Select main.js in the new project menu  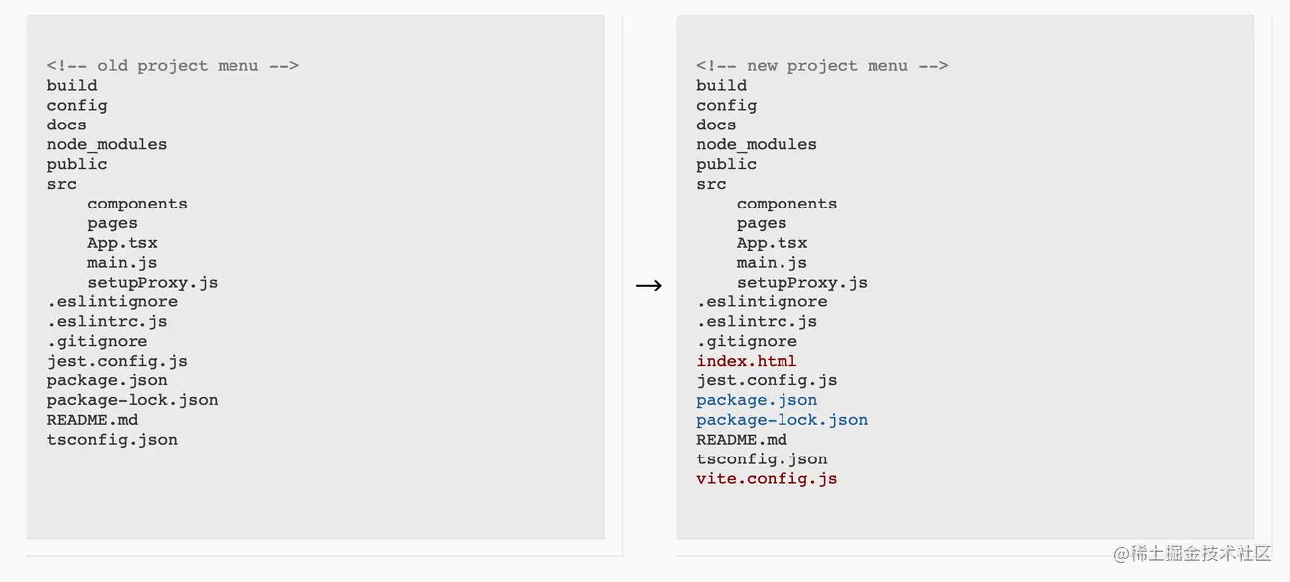(772, 263)
